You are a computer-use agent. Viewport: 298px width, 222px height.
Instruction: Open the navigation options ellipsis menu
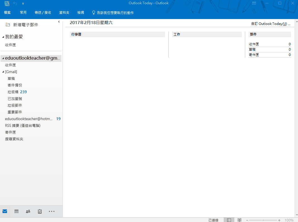coord(51,211)
